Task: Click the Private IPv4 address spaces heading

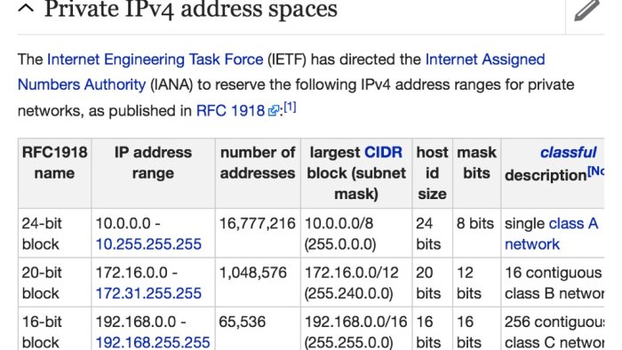Action: 190,9
